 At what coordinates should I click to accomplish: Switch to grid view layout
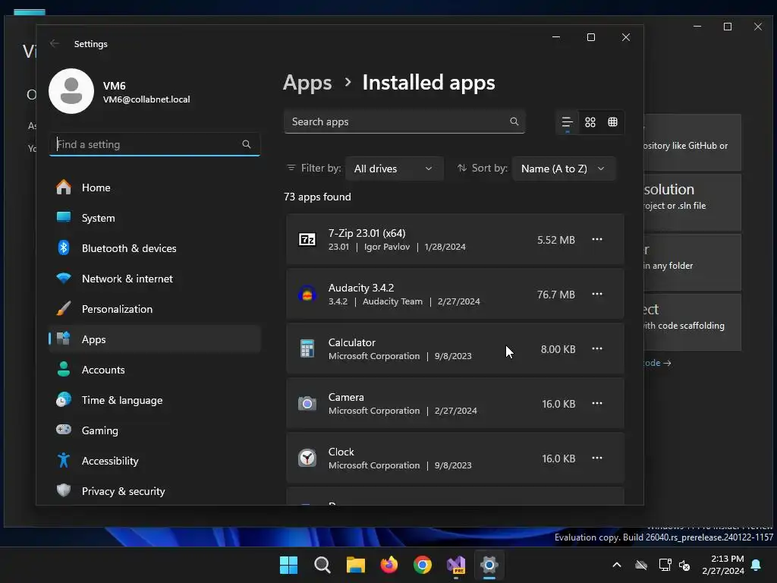tap(590, 122)
